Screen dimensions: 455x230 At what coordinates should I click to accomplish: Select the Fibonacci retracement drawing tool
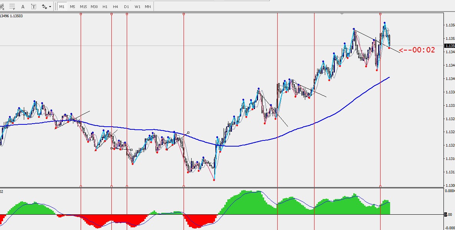[12, 7]
